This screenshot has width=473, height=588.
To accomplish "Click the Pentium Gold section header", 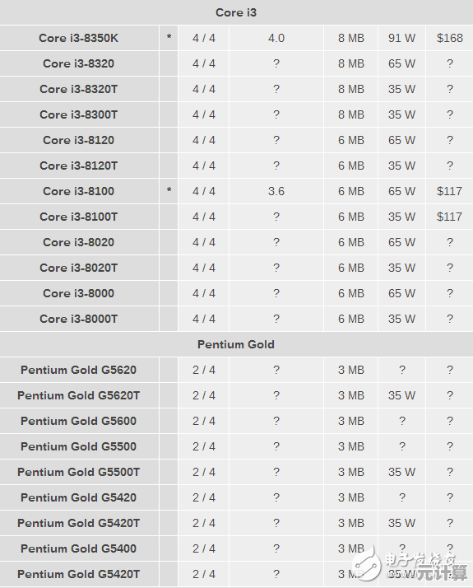I will [x=236, y=344].
